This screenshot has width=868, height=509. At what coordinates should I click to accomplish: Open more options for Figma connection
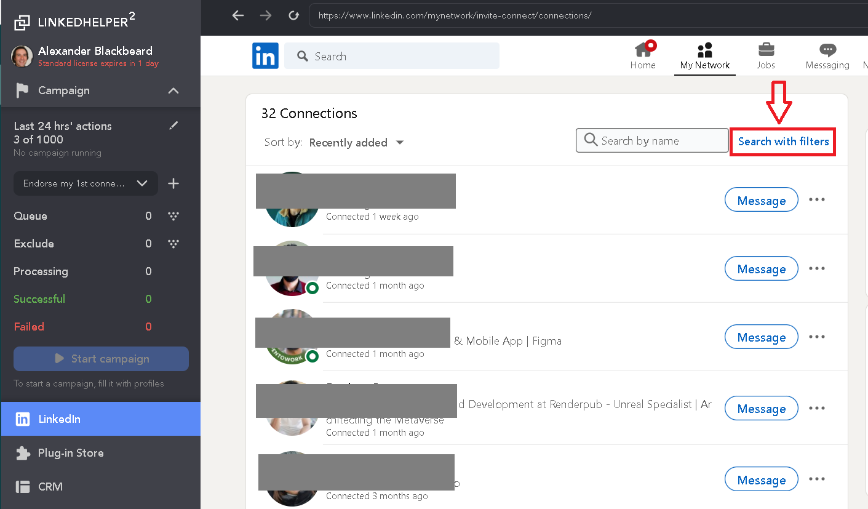coord(816,337)
